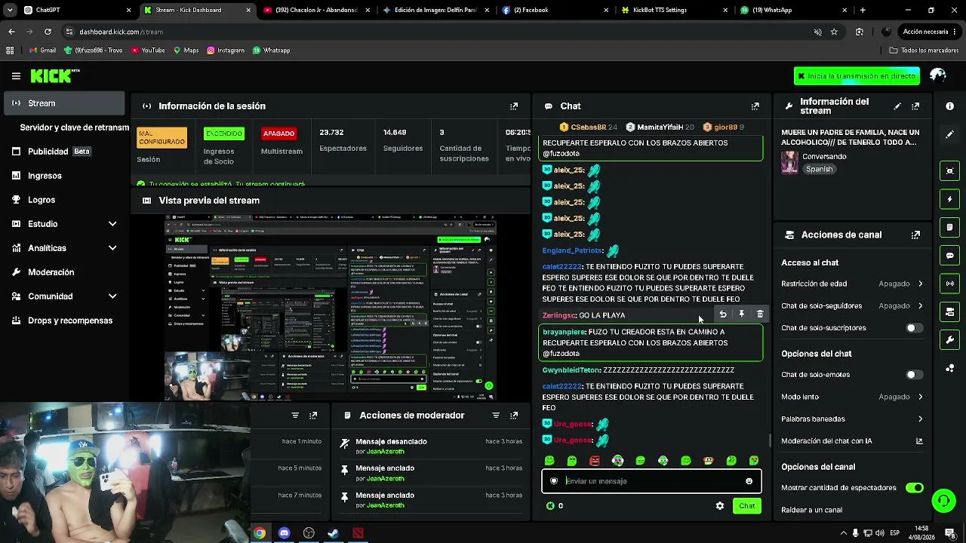
Task: Open Modo lento options
Action: pos(852,397)
